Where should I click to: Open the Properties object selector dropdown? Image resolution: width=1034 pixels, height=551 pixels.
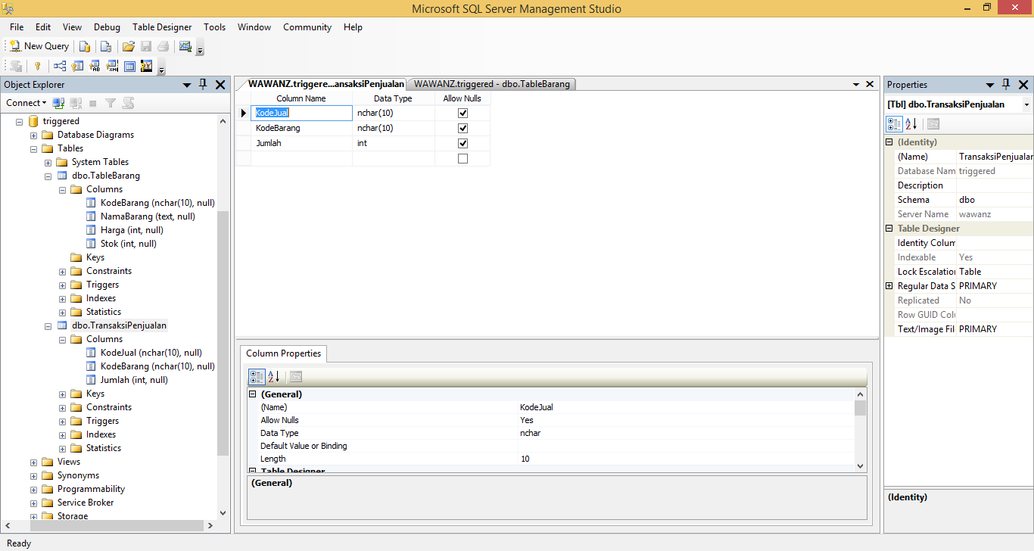pos(1026,104)
